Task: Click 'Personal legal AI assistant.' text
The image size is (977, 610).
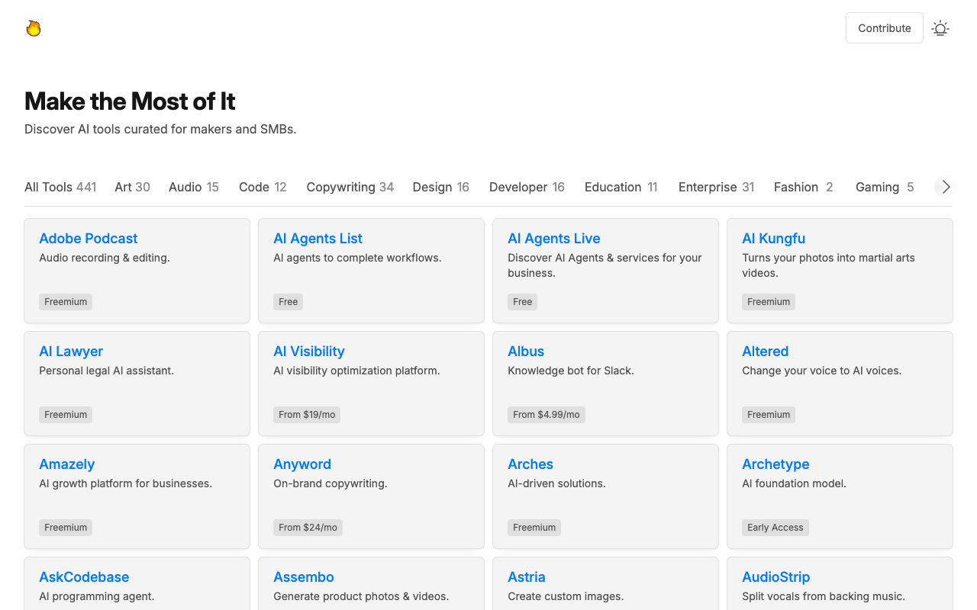Action: [107, 371]
